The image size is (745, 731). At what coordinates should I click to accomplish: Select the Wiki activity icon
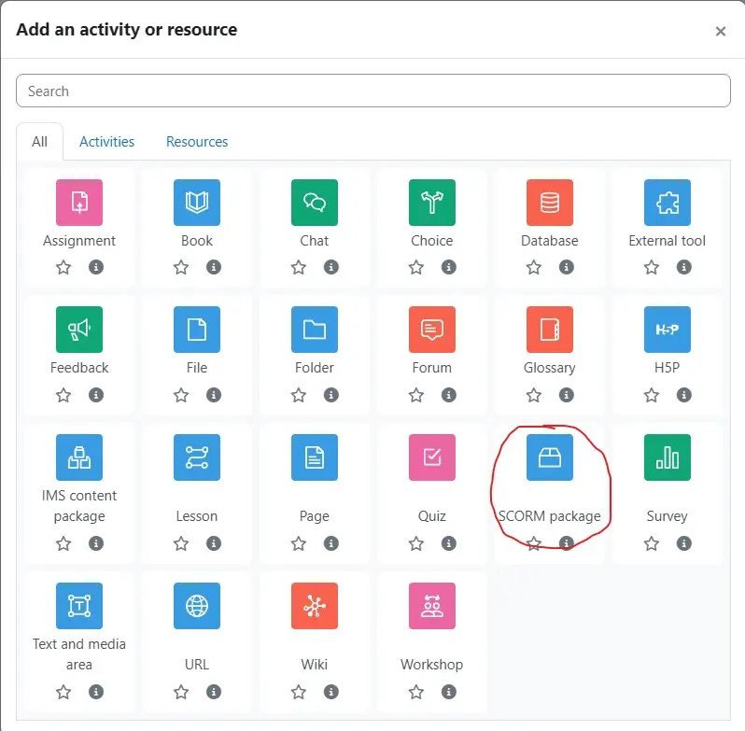point(315,606)
